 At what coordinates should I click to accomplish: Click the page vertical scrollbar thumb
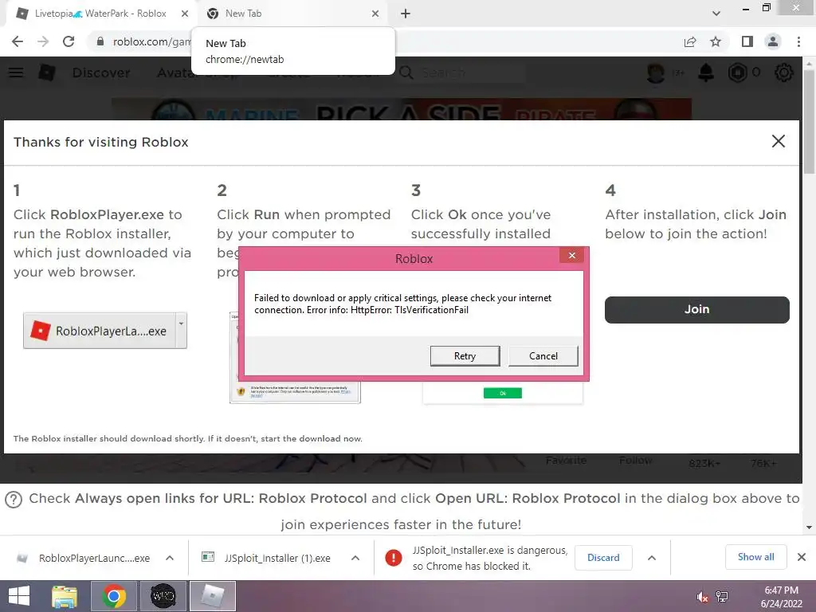(x=809, y=121)
